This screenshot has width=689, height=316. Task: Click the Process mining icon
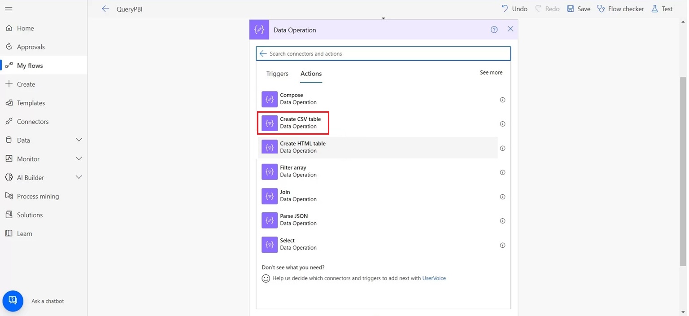(x=9, y=196)
